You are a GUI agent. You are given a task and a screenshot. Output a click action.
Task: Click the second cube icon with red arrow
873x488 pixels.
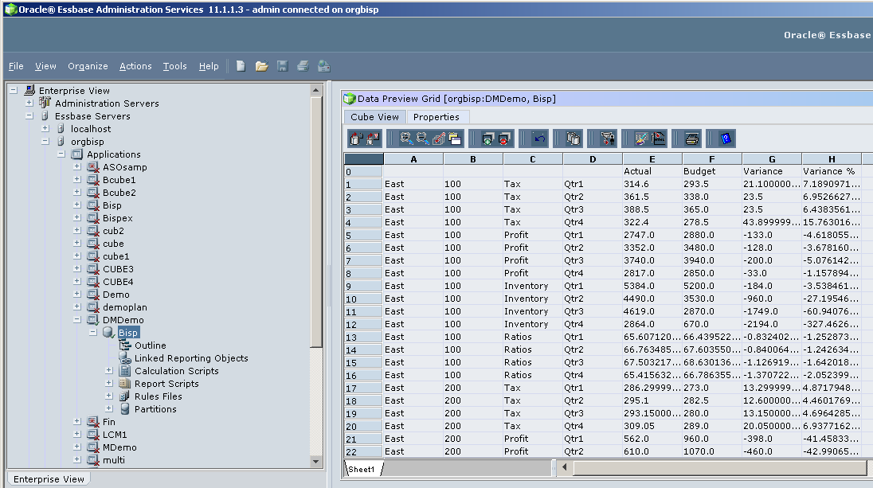click(373, 139)
